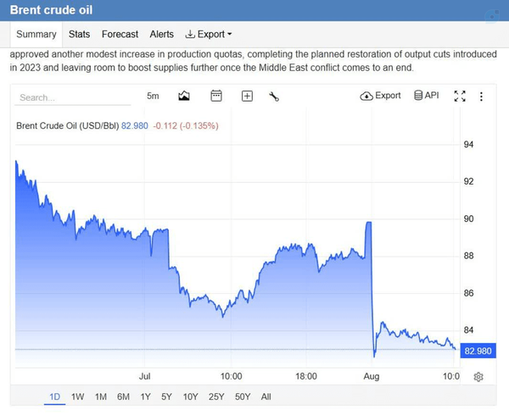Open the calendar date range picker
The height and width of the screenshot is (415, 509).
click(216, 96)
